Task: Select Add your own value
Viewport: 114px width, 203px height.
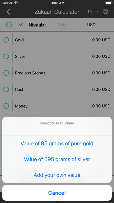Action: 57,175
